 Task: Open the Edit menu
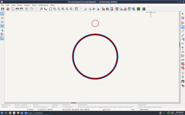(8, 5)
